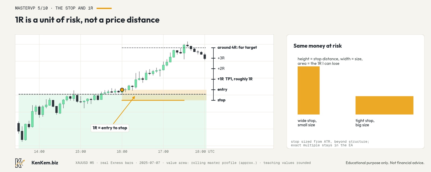Select the 16:00 time axis label
Viewport: 431px width, 172px height.
[122, 152]
